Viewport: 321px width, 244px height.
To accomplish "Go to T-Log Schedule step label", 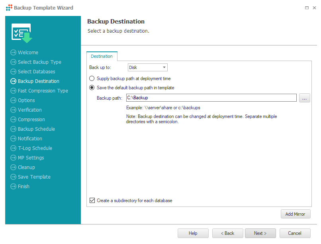I will coord(35,148).
